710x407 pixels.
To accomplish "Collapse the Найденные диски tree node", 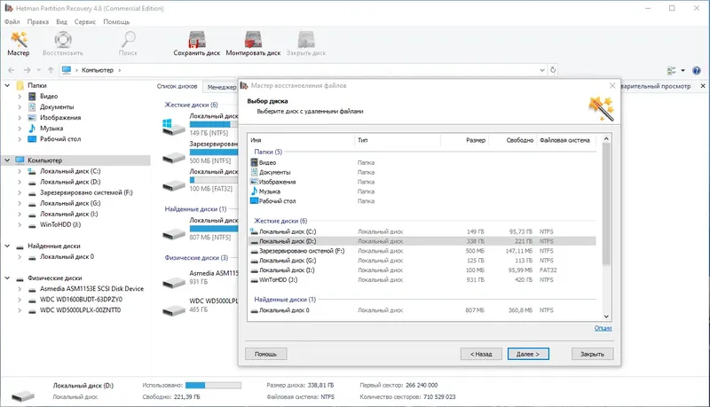I will pyautogui.click(x=7, y=246).
